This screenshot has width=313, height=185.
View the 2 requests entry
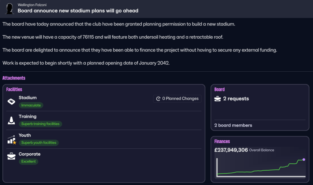(x=236, y=99)
